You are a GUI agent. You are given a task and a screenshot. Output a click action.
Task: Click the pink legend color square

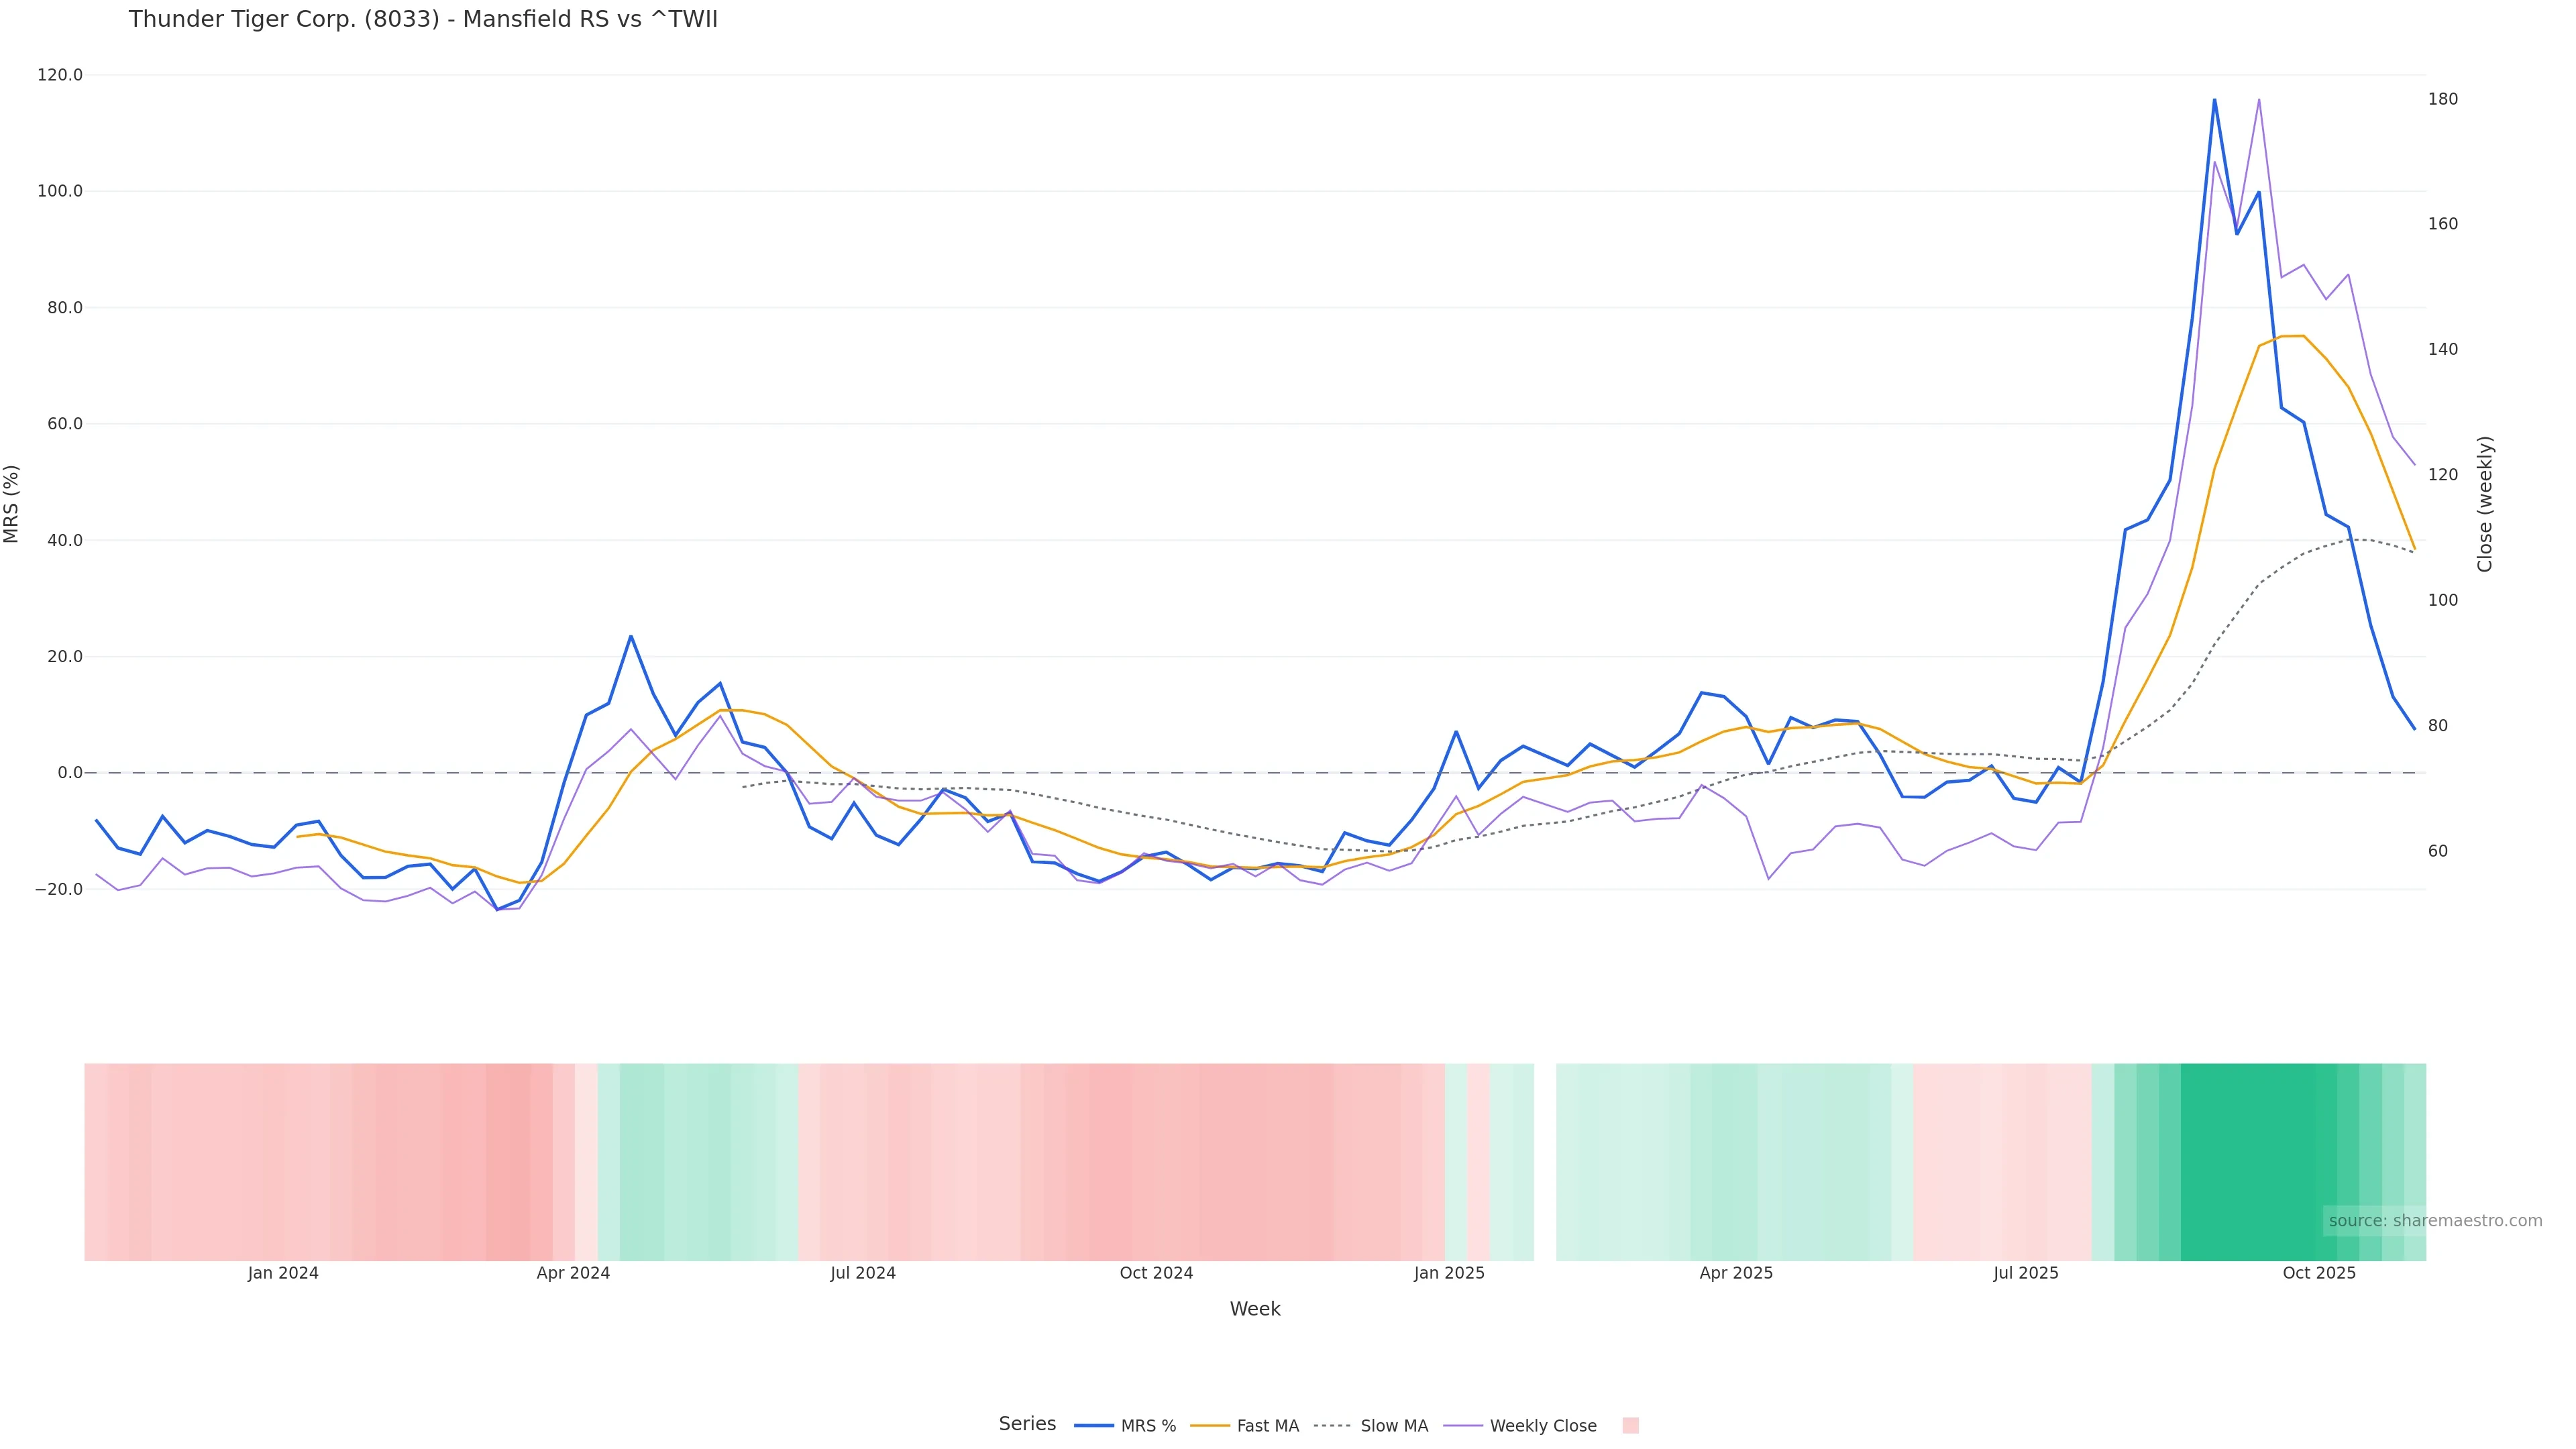(x=1630, y=1426)
